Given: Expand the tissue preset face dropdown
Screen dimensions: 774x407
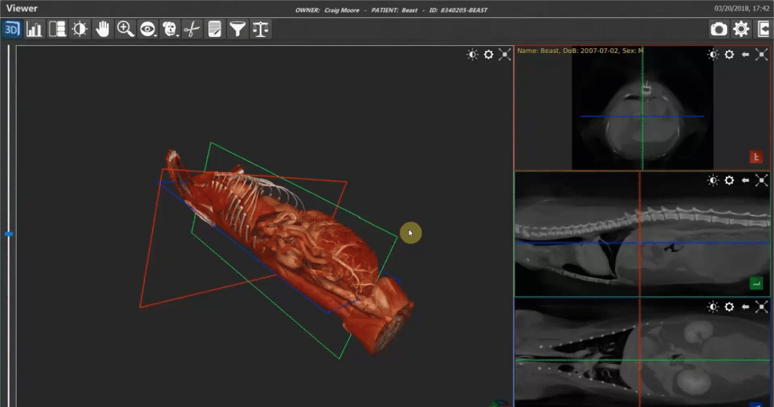Looking at the screenshot, I should pyautogui.click(x=170, y=29).
